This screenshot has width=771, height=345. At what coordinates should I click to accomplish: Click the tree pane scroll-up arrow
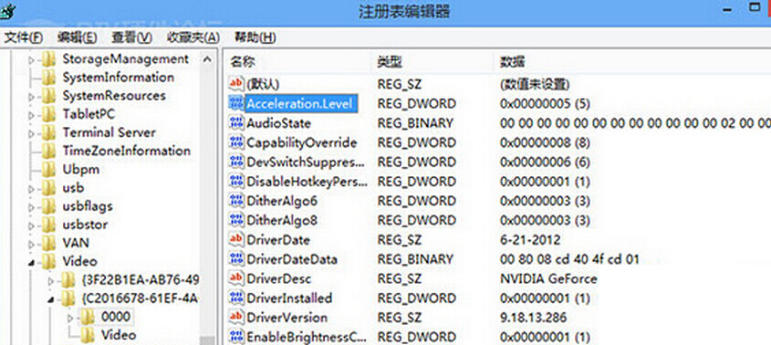coord(207,60)
